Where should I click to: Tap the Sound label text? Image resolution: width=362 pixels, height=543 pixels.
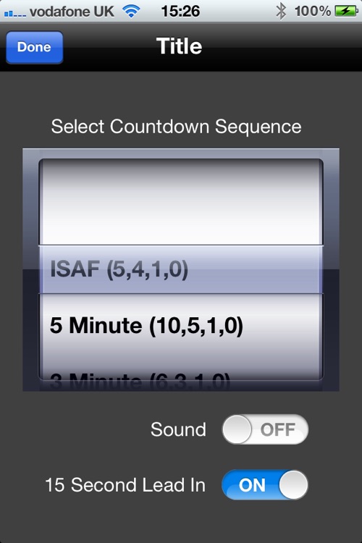[x=178, y=429]
